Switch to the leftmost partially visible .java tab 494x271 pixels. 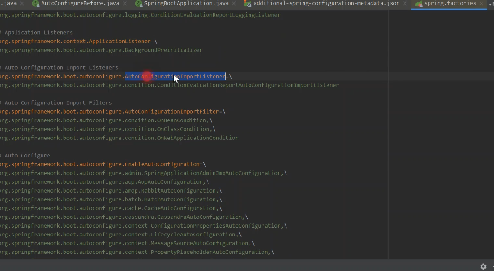click(8, 4)
